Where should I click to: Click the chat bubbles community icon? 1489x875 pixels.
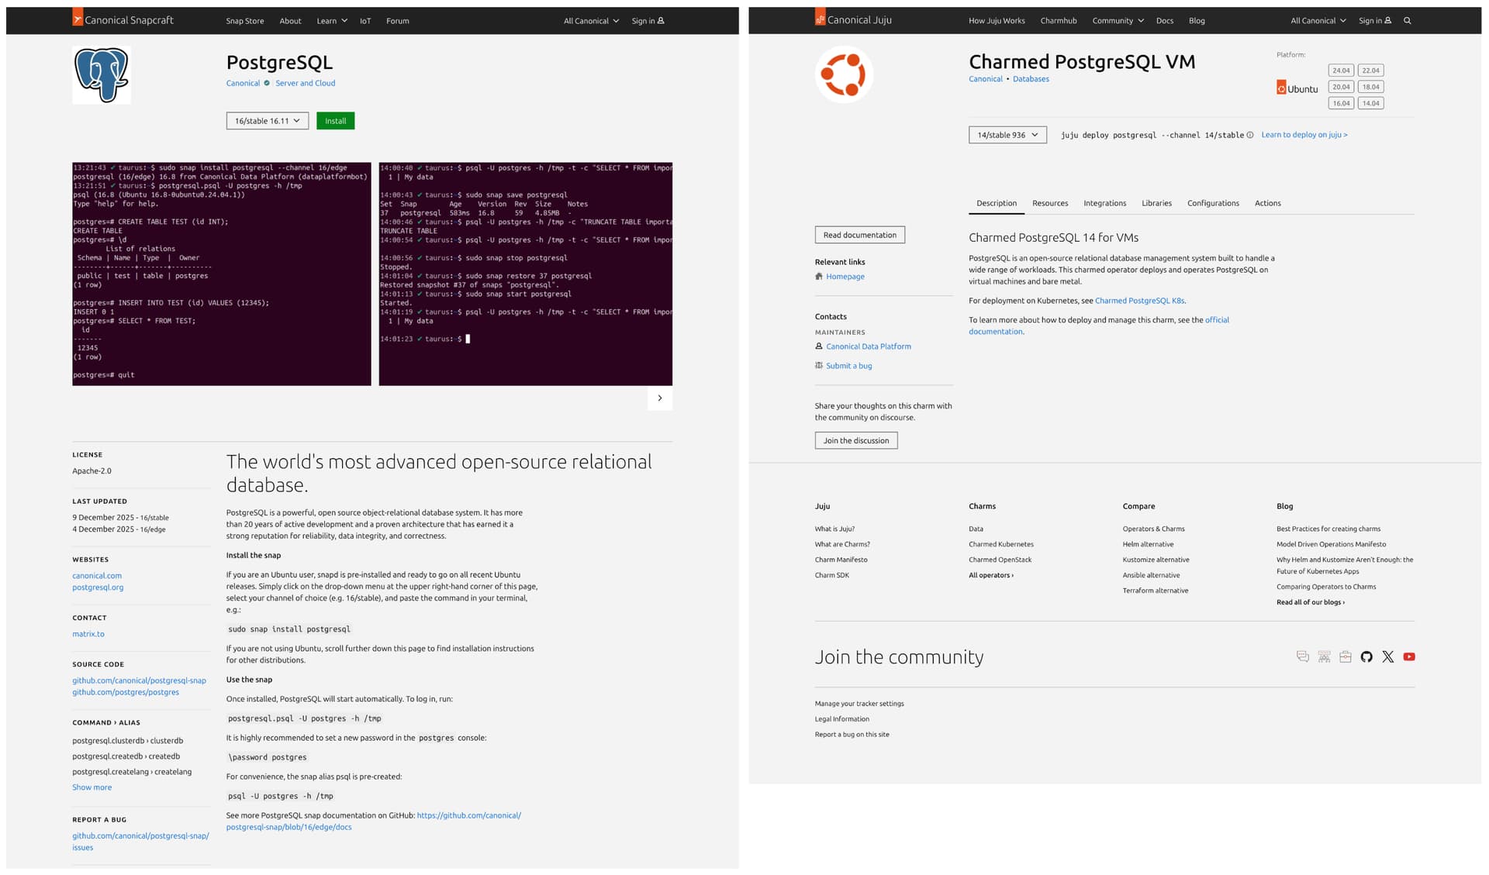tap(1303, 656)
